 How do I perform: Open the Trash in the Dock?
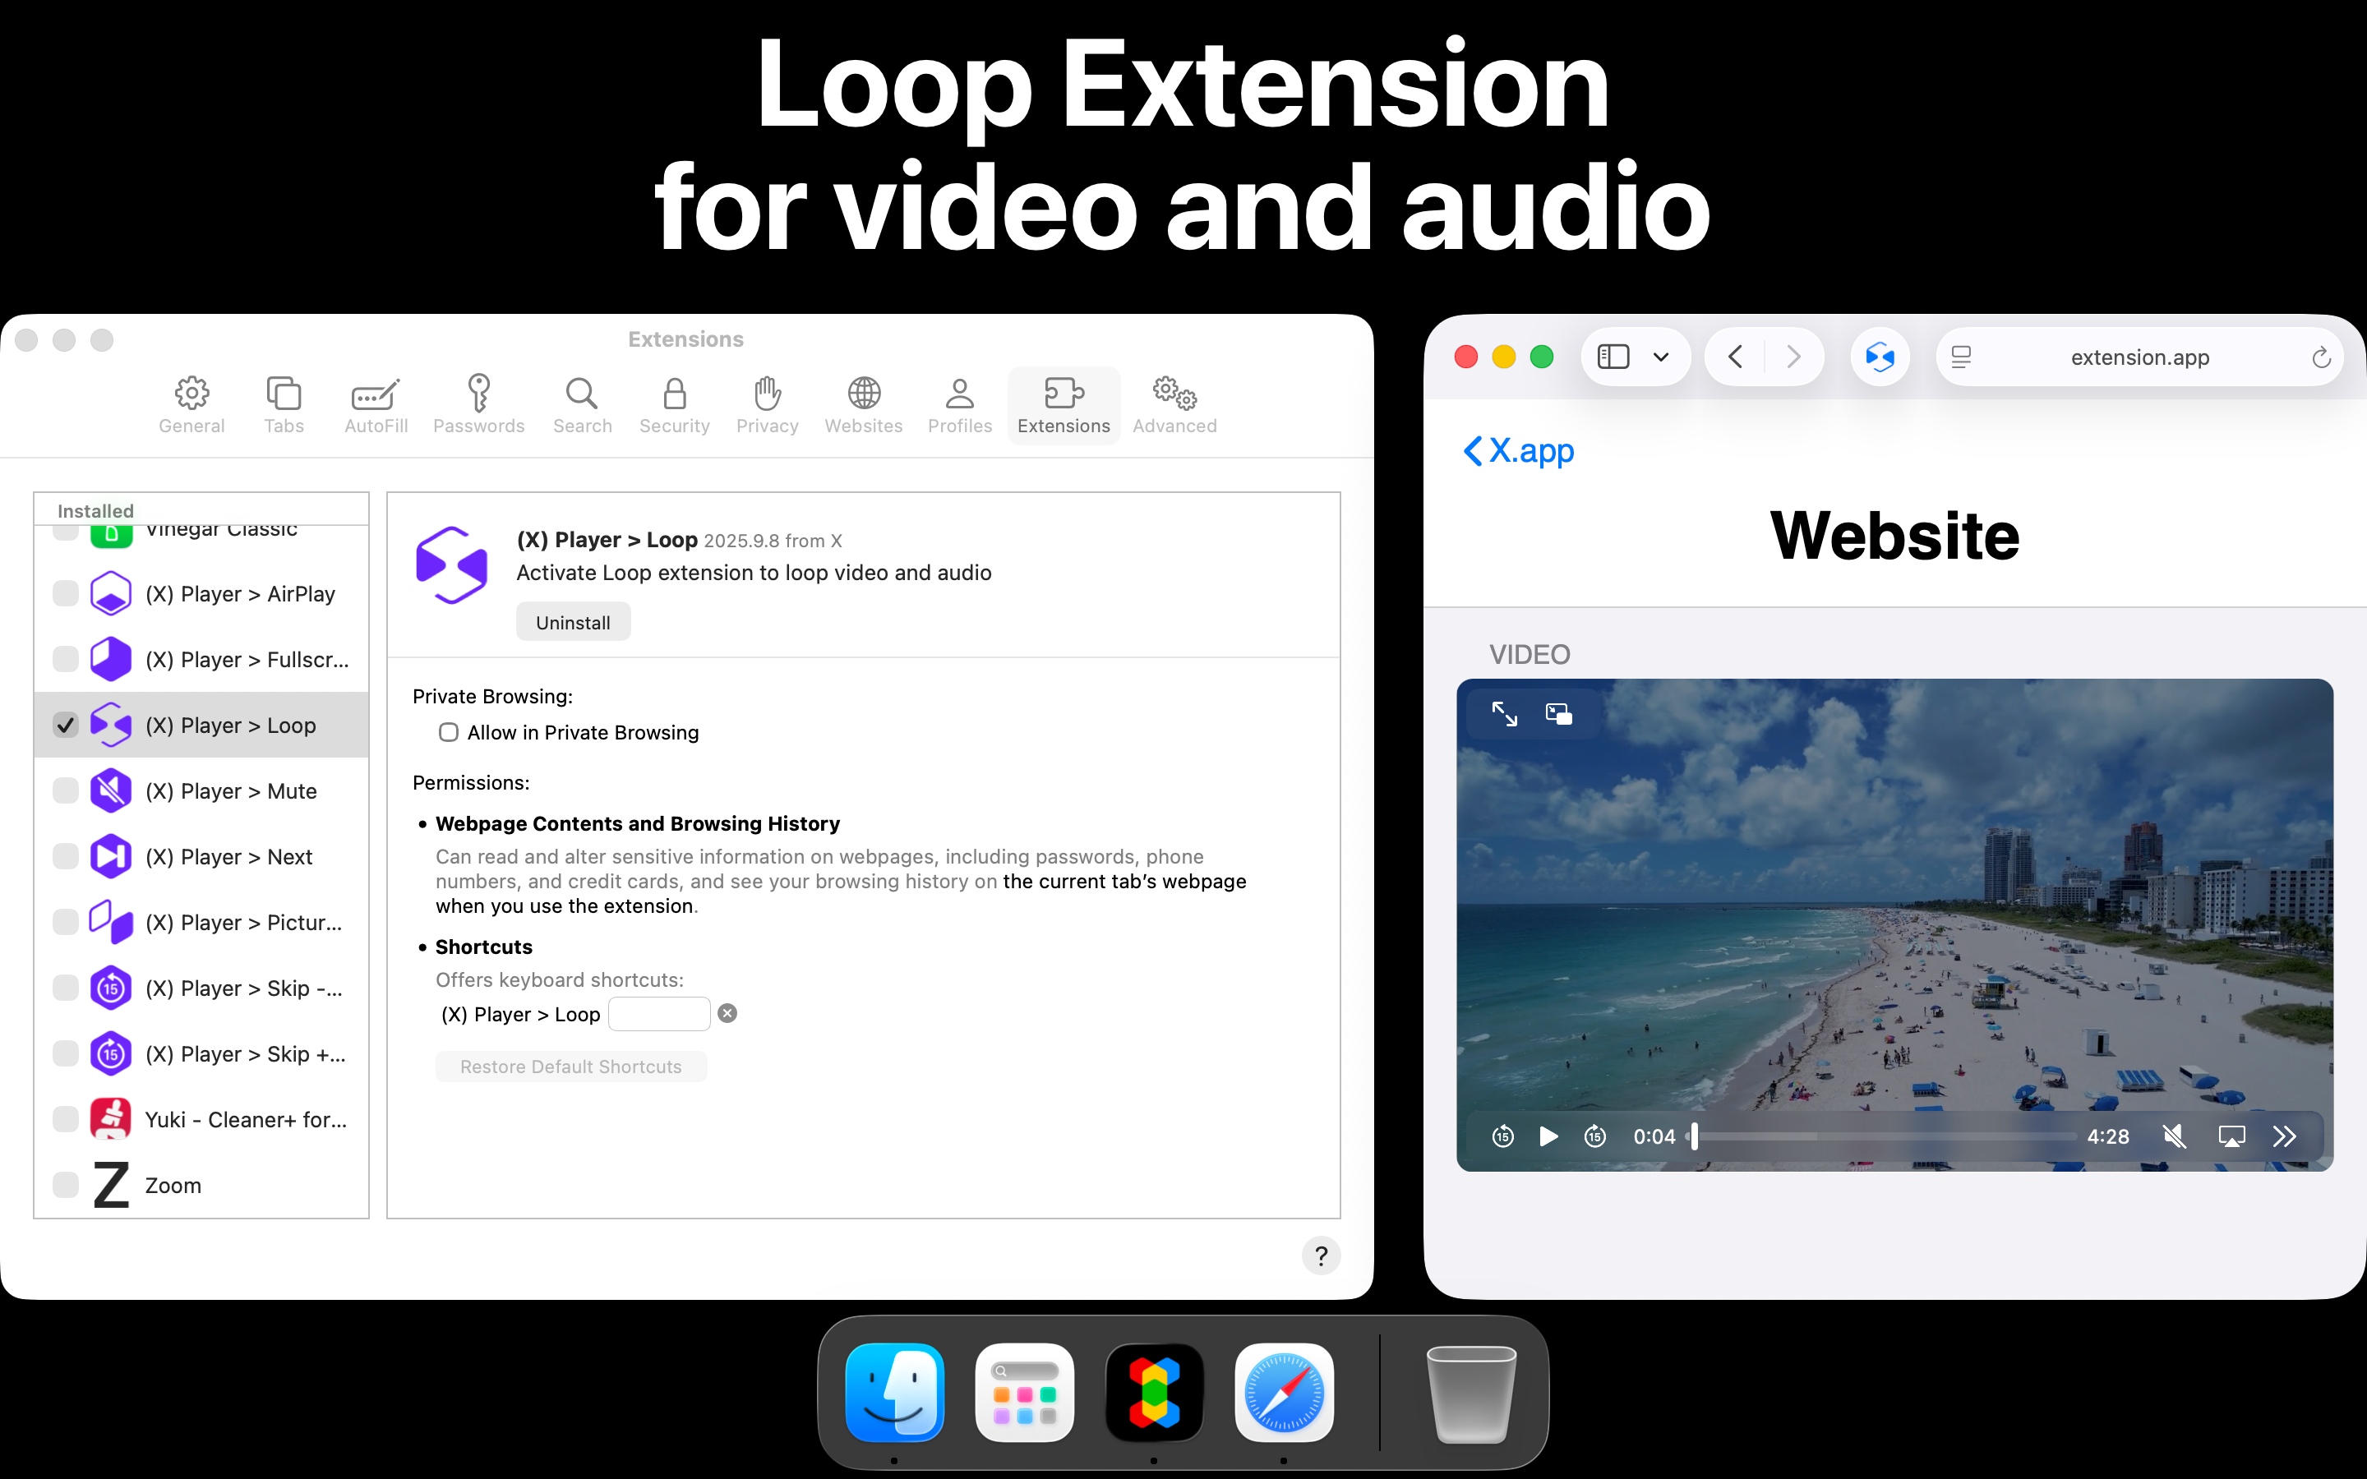(1471, 1393)
